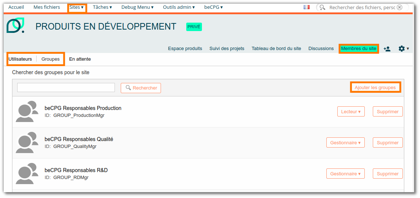This screenshot has height=198, width=420.
Task: Click the beCPG Responsables Qualité name
Action: tap(79, 139)
